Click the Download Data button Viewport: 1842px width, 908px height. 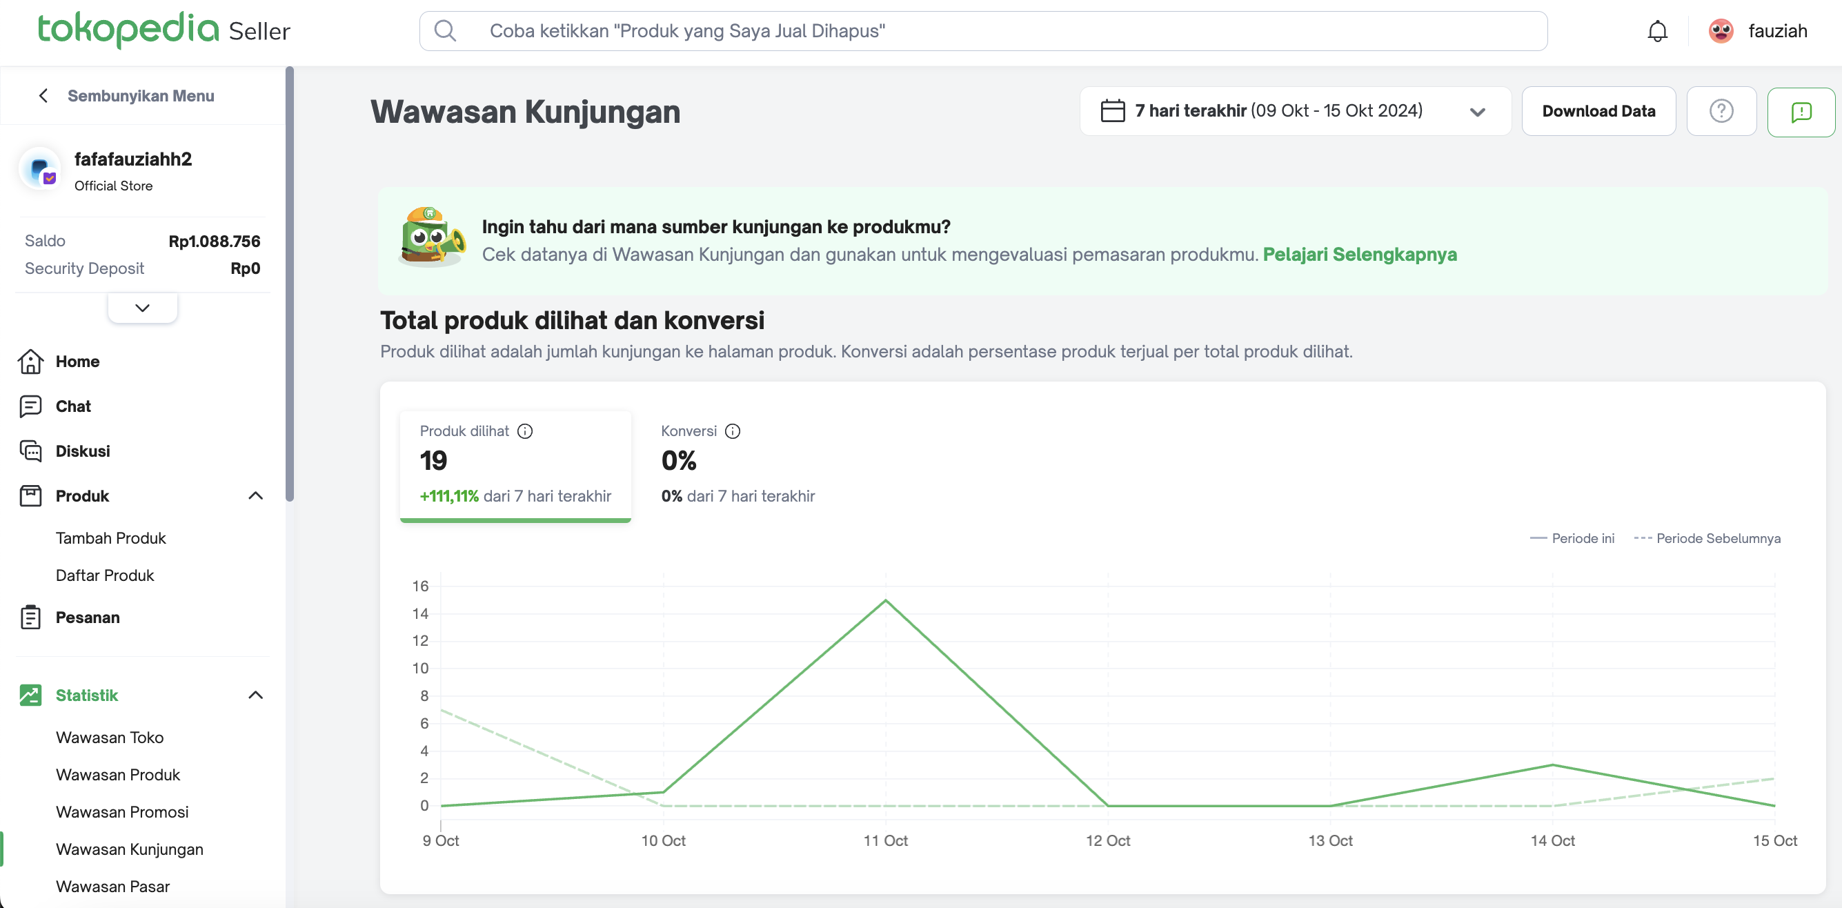coord(1598,111)
